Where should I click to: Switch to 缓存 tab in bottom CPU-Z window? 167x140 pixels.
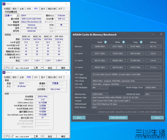[14, 77]
